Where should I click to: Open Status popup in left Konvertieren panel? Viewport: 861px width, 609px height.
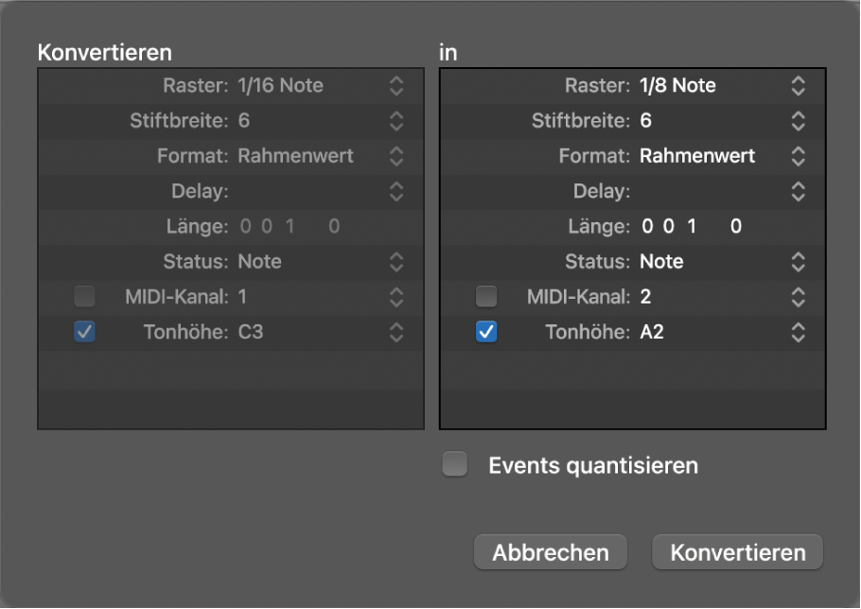pyautogui.click(x=396, y=262)
